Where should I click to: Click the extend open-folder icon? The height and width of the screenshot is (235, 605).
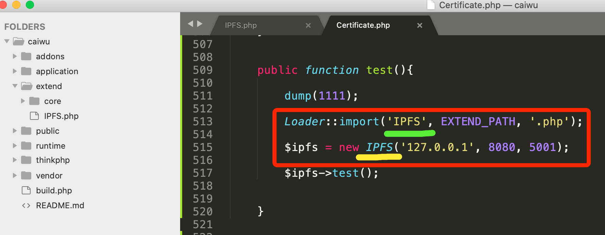tap(27, 86)
